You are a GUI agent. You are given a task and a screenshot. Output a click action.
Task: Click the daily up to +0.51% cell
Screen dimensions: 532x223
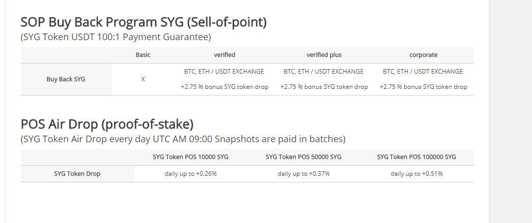click(x=416, y=174)
